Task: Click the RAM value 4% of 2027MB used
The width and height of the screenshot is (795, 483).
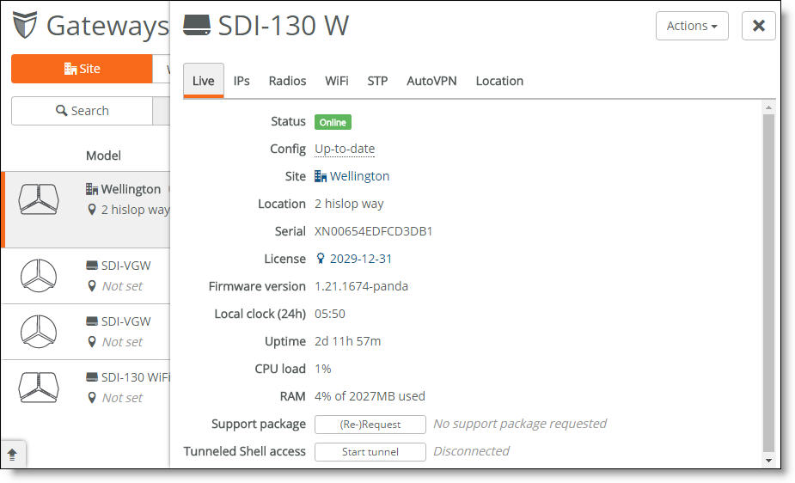Action: point(370,396)
